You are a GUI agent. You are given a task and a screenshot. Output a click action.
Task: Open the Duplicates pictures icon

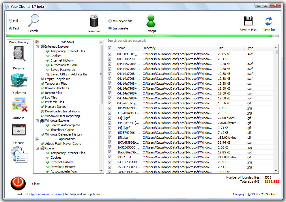[x=19, y=105]
